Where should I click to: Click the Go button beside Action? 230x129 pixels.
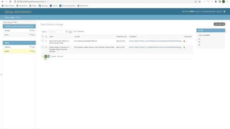point(70,32)
